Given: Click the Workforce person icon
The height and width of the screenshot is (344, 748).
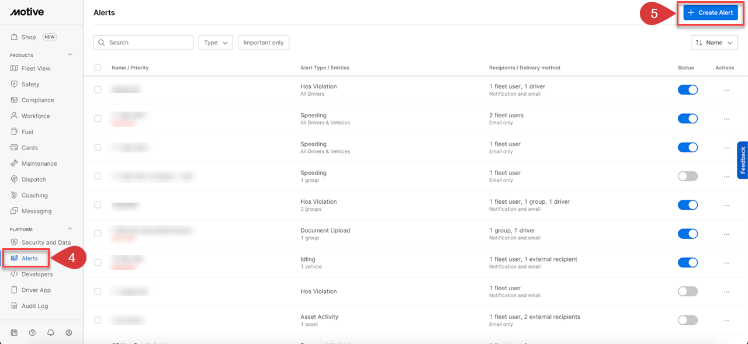Looking at the screenshot, I should click(15, 116).
